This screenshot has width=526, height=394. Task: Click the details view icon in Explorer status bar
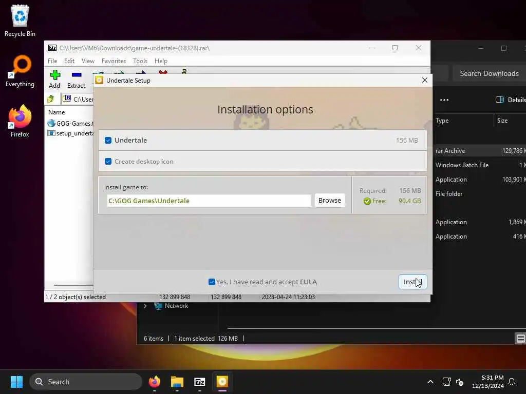520,339
